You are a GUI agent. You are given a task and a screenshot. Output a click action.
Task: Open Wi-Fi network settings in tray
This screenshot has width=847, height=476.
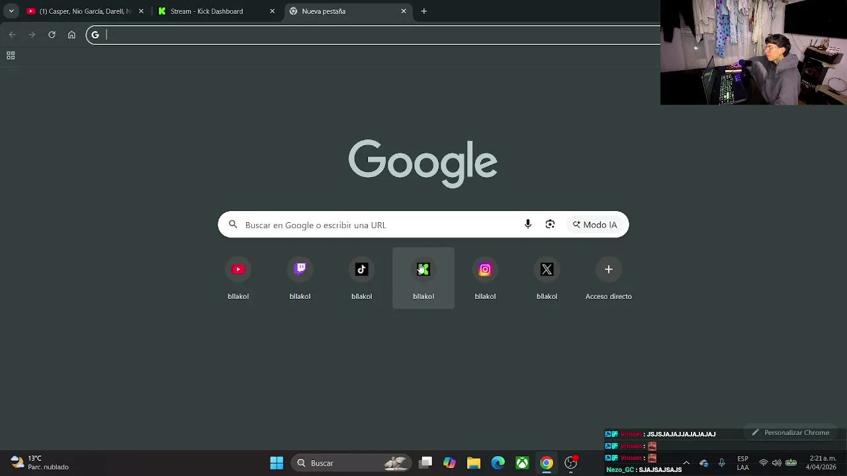[x=764, y=463]
